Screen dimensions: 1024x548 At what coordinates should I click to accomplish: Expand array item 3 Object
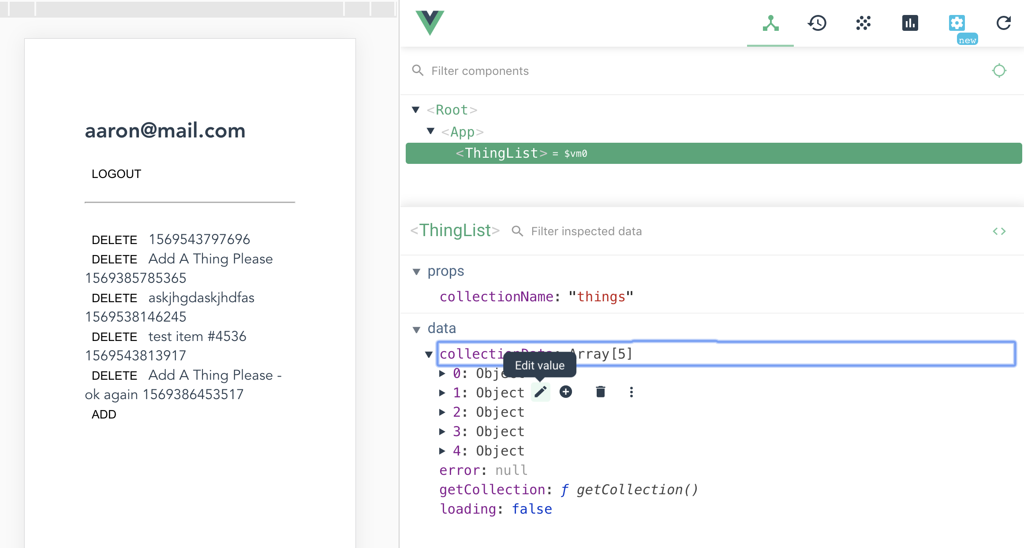[442, 431]
